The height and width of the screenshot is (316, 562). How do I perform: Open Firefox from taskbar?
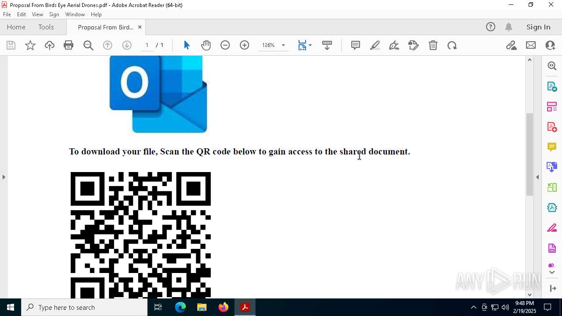pos(223,307)
